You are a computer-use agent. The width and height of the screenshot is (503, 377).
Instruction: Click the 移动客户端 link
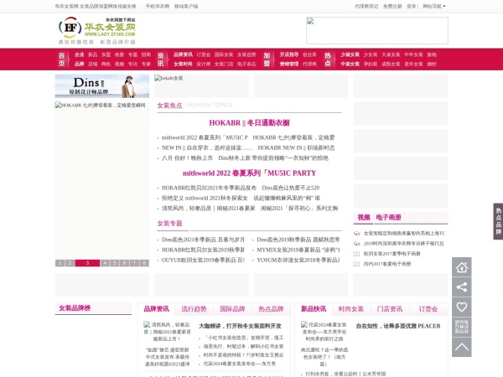pos(186,6)
